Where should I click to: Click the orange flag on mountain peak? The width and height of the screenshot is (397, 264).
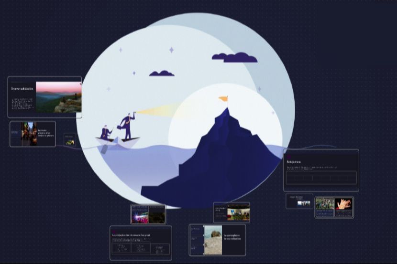click(x=223, y=99)
